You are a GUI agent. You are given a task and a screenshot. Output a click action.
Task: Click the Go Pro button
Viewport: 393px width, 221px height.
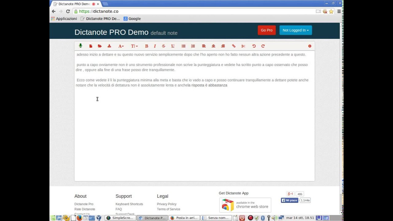point(267,30)
